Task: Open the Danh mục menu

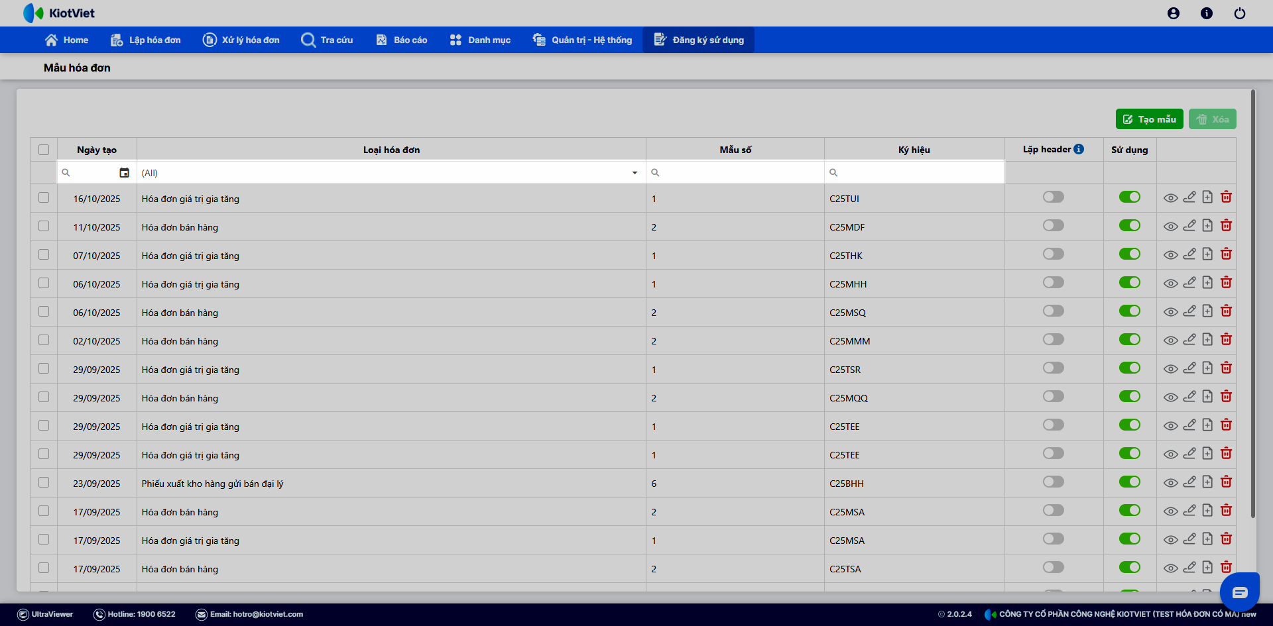Action: (480, 40)
